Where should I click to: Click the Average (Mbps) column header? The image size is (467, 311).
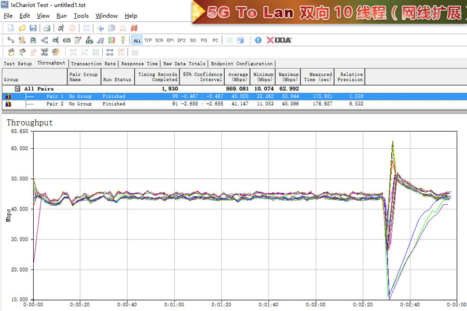(238, 77)
